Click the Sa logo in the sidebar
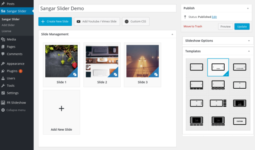 click(3, 11)
